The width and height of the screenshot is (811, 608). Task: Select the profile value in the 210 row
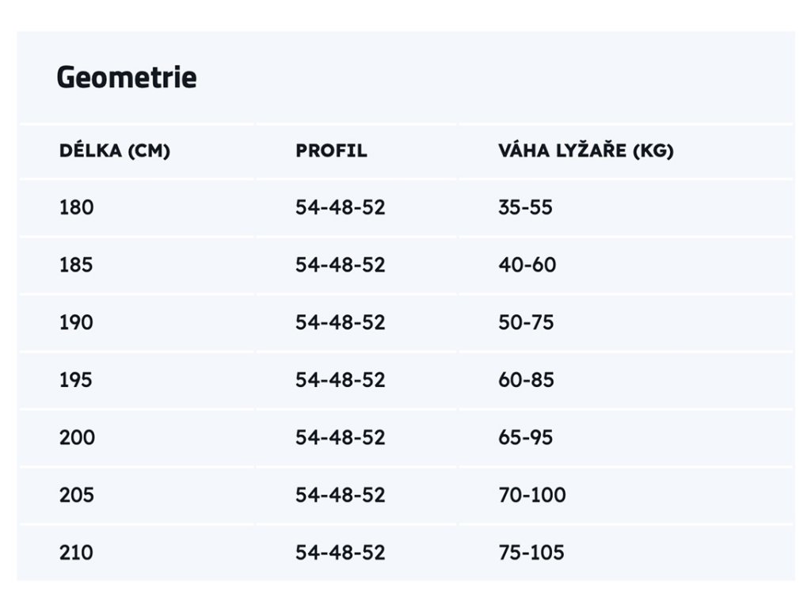(x=341, y=552)
